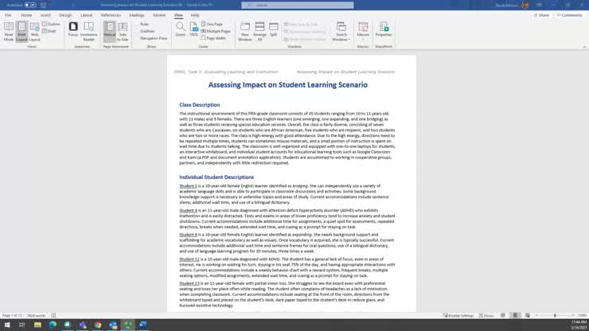Screen dimensions: 589x331
Task: Toggle the Gridlines checkbox
Action: 137,31
